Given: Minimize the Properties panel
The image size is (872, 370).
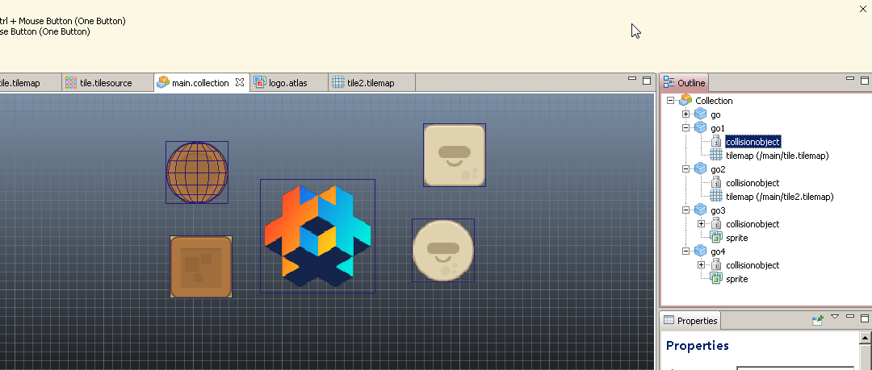Looking at the screenshot, I should pos(849,317).
